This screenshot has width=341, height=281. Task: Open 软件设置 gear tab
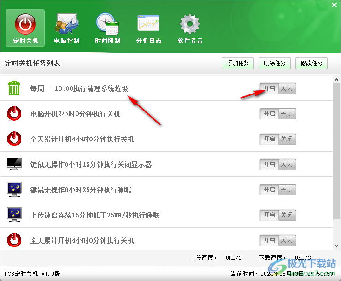coord(190,28)
